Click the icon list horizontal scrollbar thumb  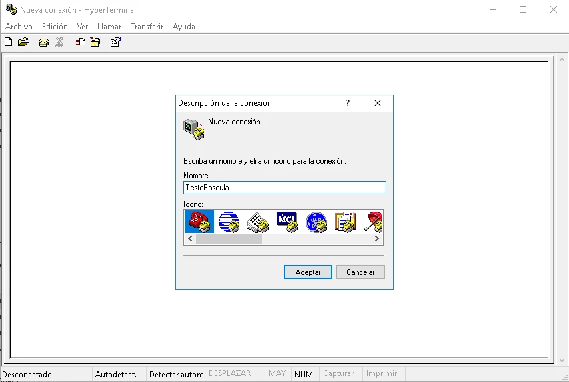(x=229, y=238)
